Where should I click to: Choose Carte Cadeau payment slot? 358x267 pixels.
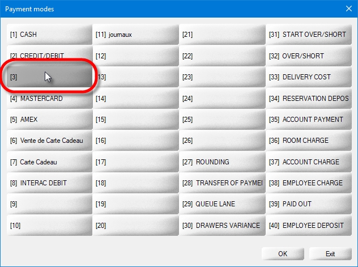pos(49,162)
